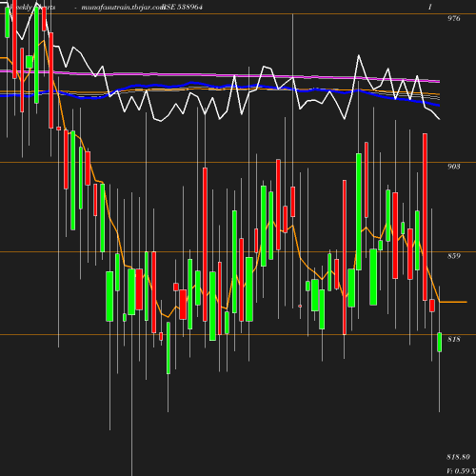Click the small red dot doji candle
This screenshot has width=476, height=476.
(x=300, y=306)
